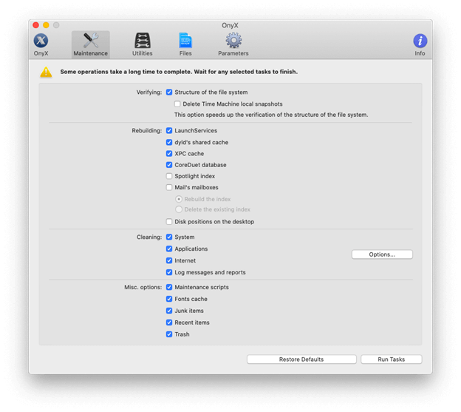The height and width of the screenshot is (412, 461).
Task: Enable Delete Time Machine local snapshots
Action: coord(177,104)
